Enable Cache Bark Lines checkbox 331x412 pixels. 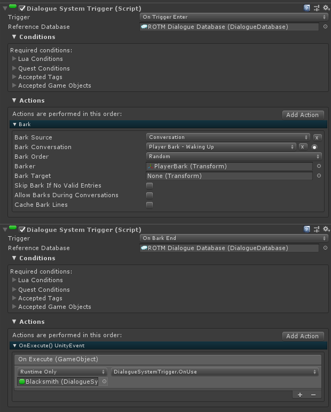(149, 205)
